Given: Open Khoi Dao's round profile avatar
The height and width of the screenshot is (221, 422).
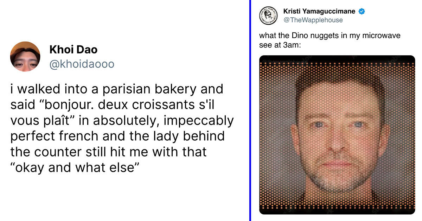Looking at the screenshot, I should pos(25,56).
